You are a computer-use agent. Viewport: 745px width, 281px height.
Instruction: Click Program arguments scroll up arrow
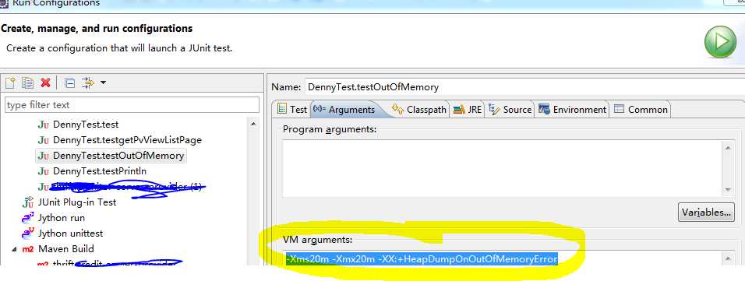tap(728, 147)
